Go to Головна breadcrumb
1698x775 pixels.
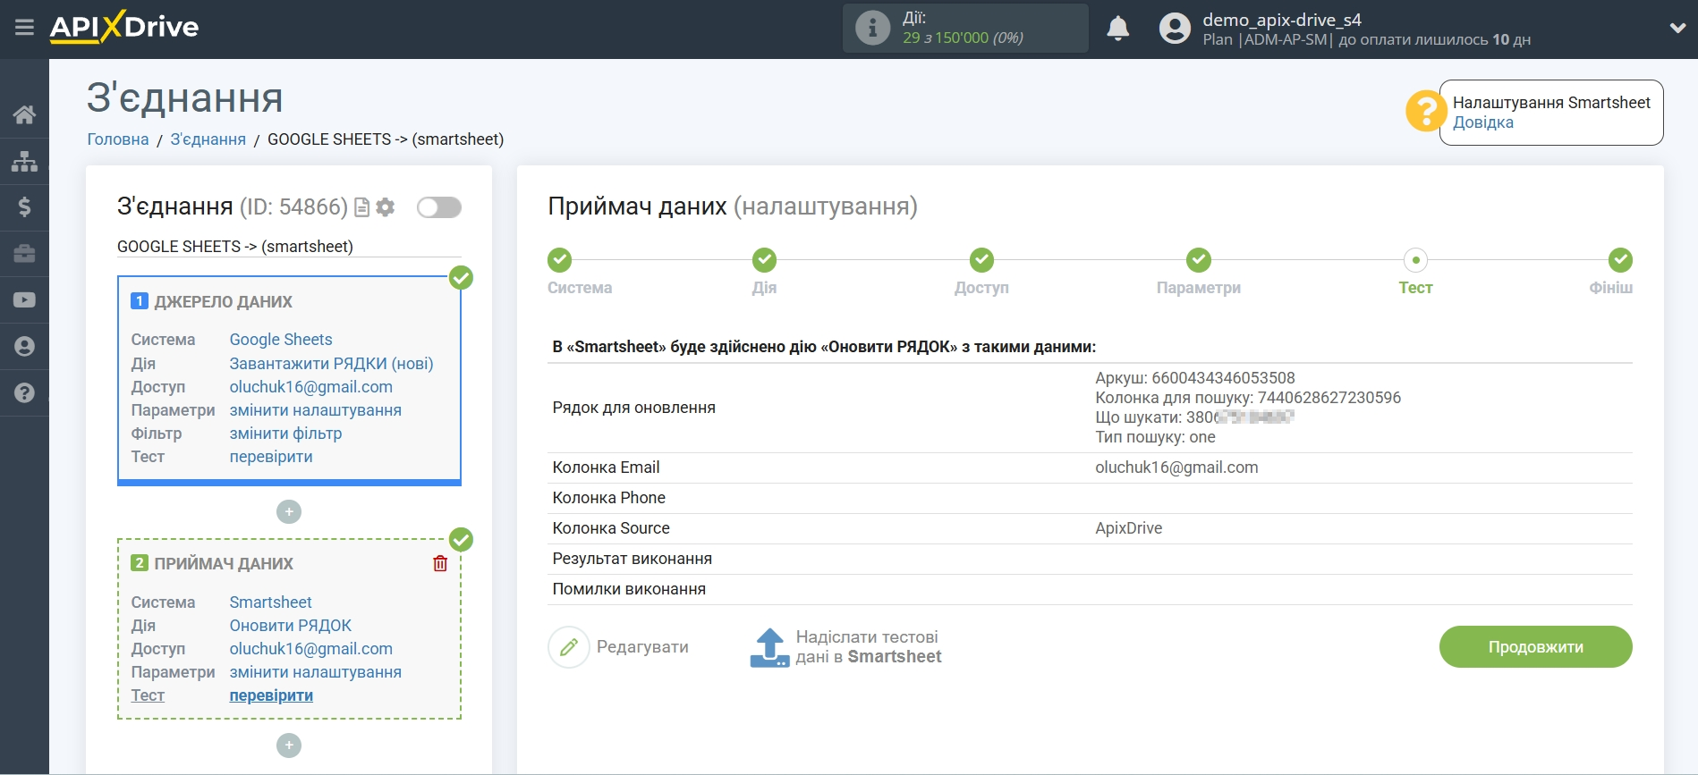coord(118,139)
